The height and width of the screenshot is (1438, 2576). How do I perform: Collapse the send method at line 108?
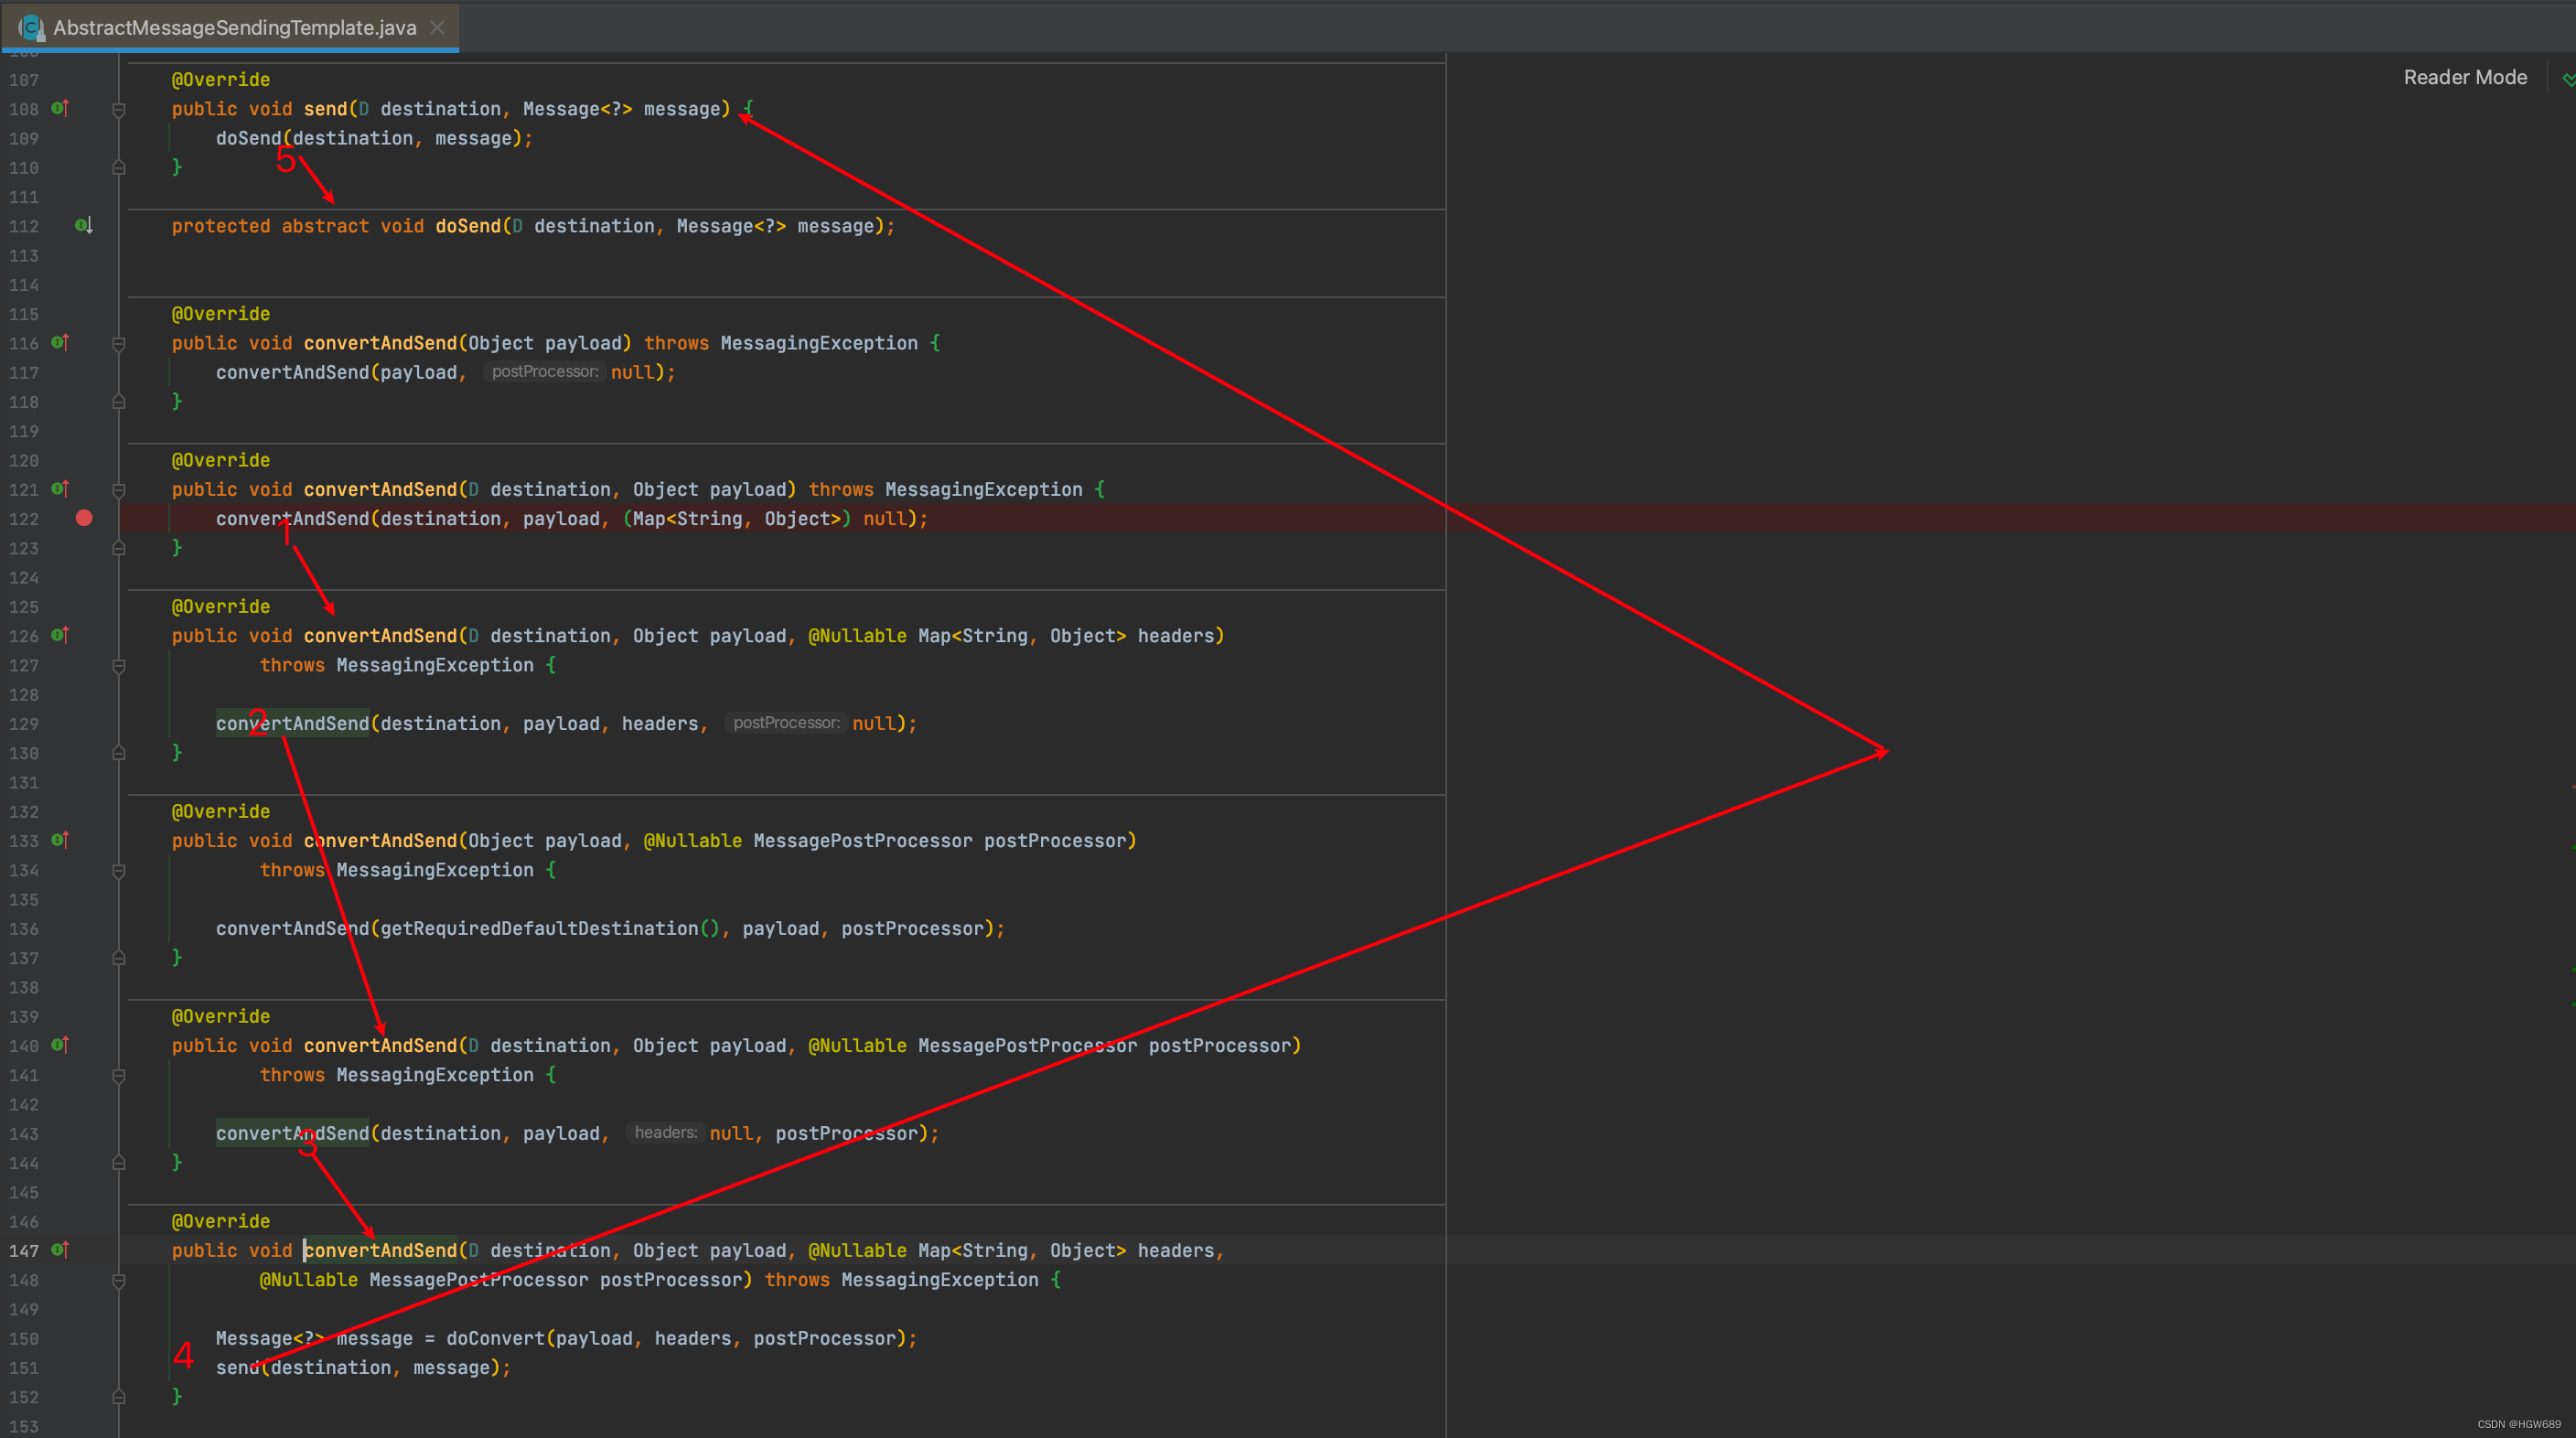[x=119, y=110]
